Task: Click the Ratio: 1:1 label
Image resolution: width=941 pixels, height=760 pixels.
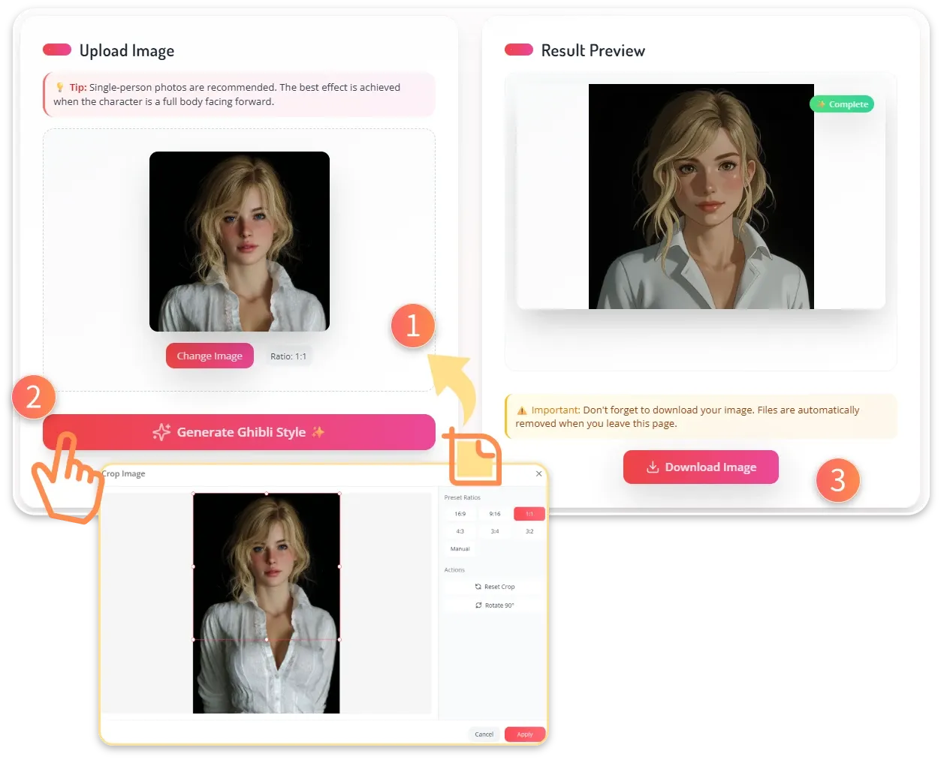Action: tap(288, 356)
